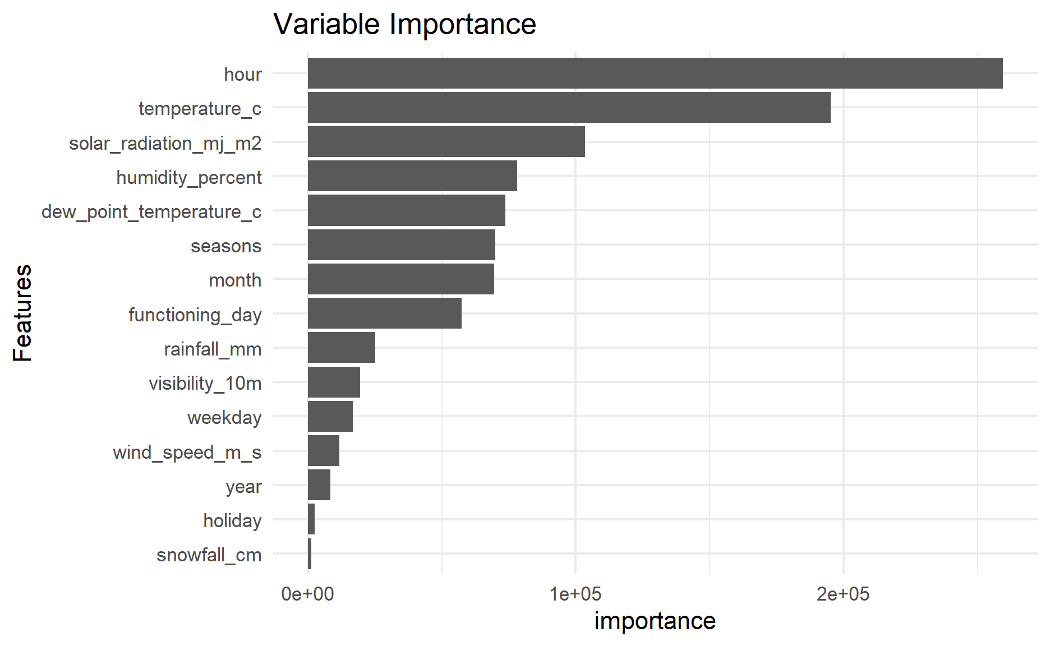Click the functioning_day bar
The image size is (1050, 646).
pyautogui.click(x=384, y=313)
